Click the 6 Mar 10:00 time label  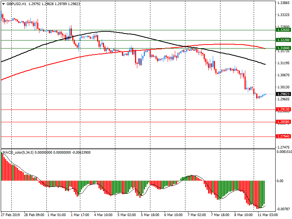pyautogui.click(x=173, y=215)
